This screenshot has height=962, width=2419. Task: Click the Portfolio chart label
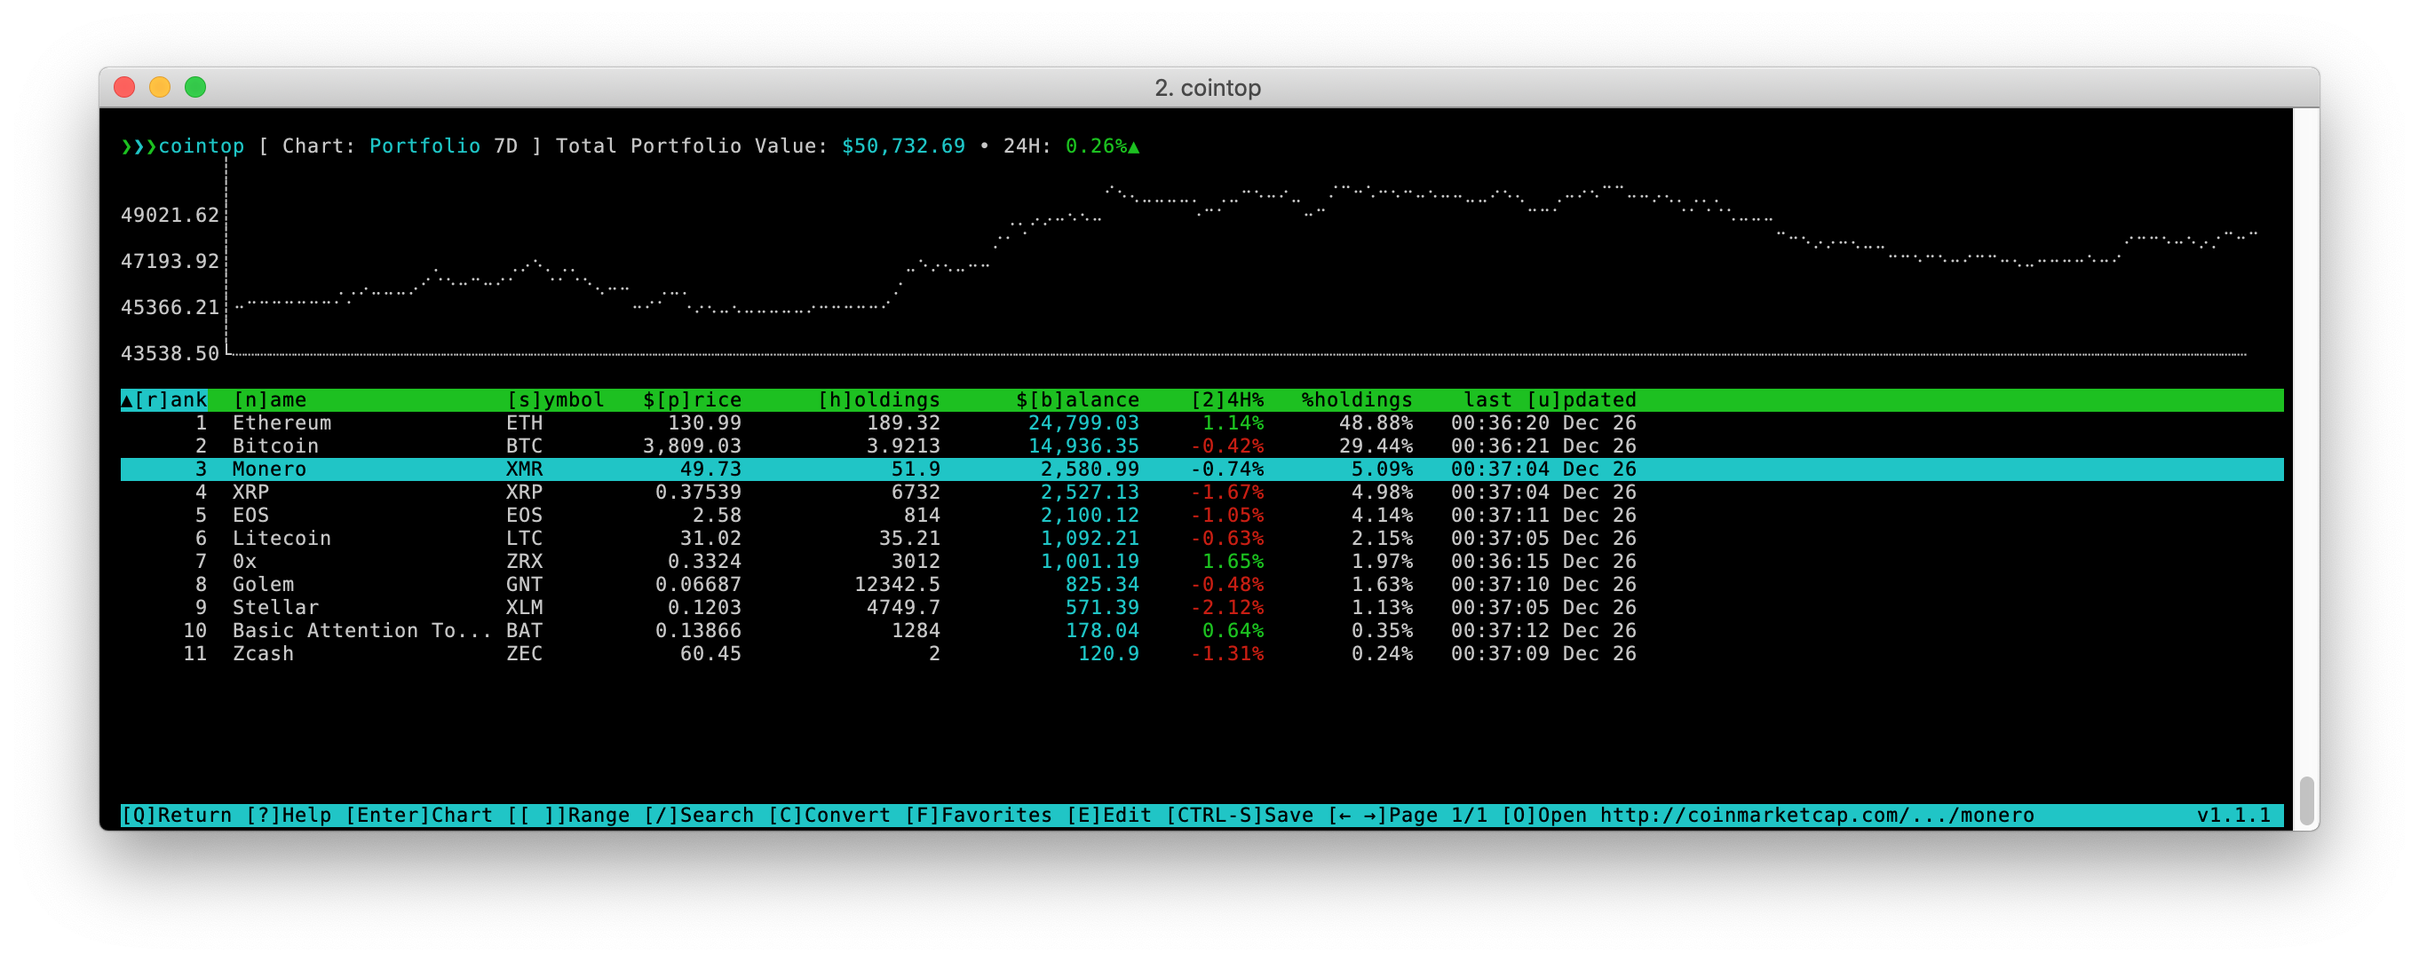coord(424,146)
